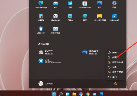Open 文件资源管理器 file explorer pinned app
137x96 pixels.
click(99, 17)
